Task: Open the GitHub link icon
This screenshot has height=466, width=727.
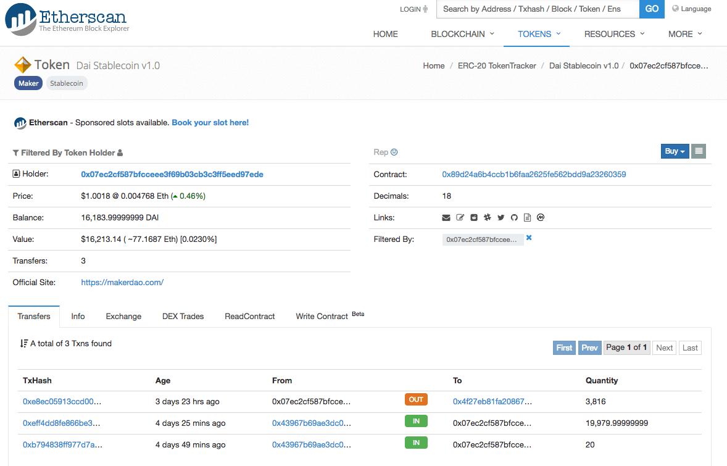Action: pyautogui.click(x=514, y=217)
